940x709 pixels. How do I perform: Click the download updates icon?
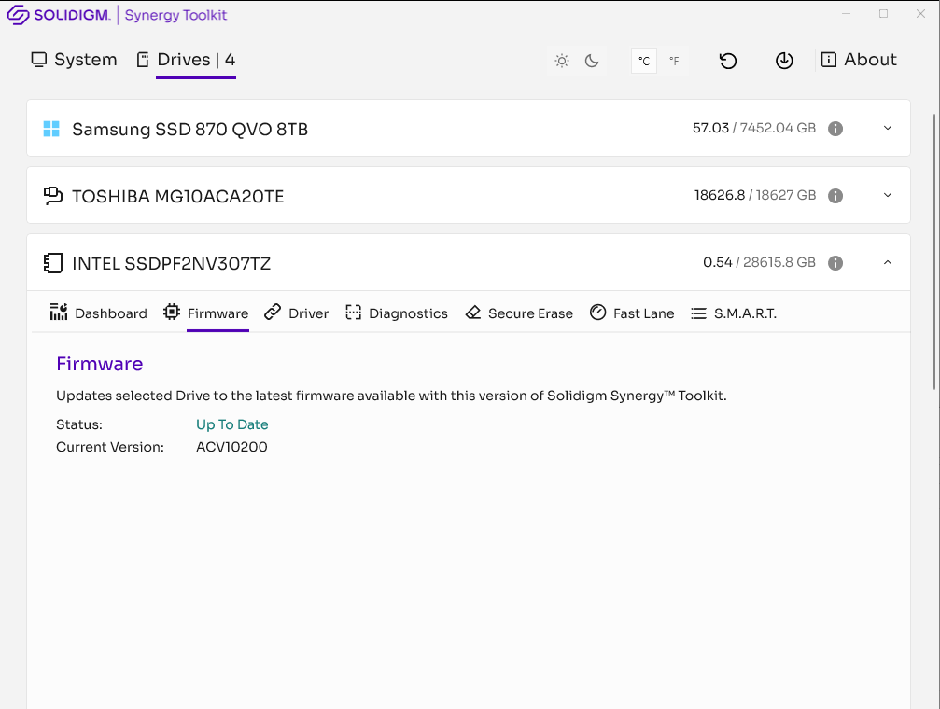pyautogui.click(x=784, y=61)
